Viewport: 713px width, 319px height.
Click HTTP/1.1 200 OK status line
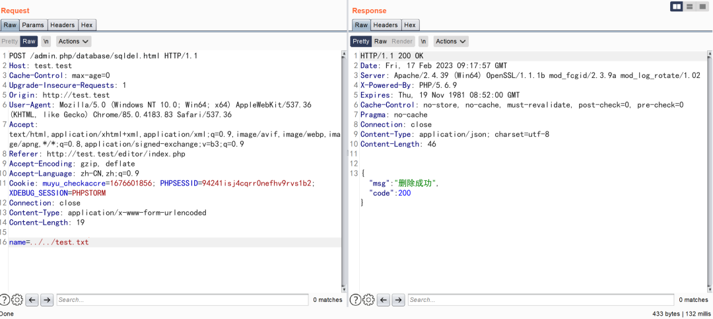click(391, 56)
